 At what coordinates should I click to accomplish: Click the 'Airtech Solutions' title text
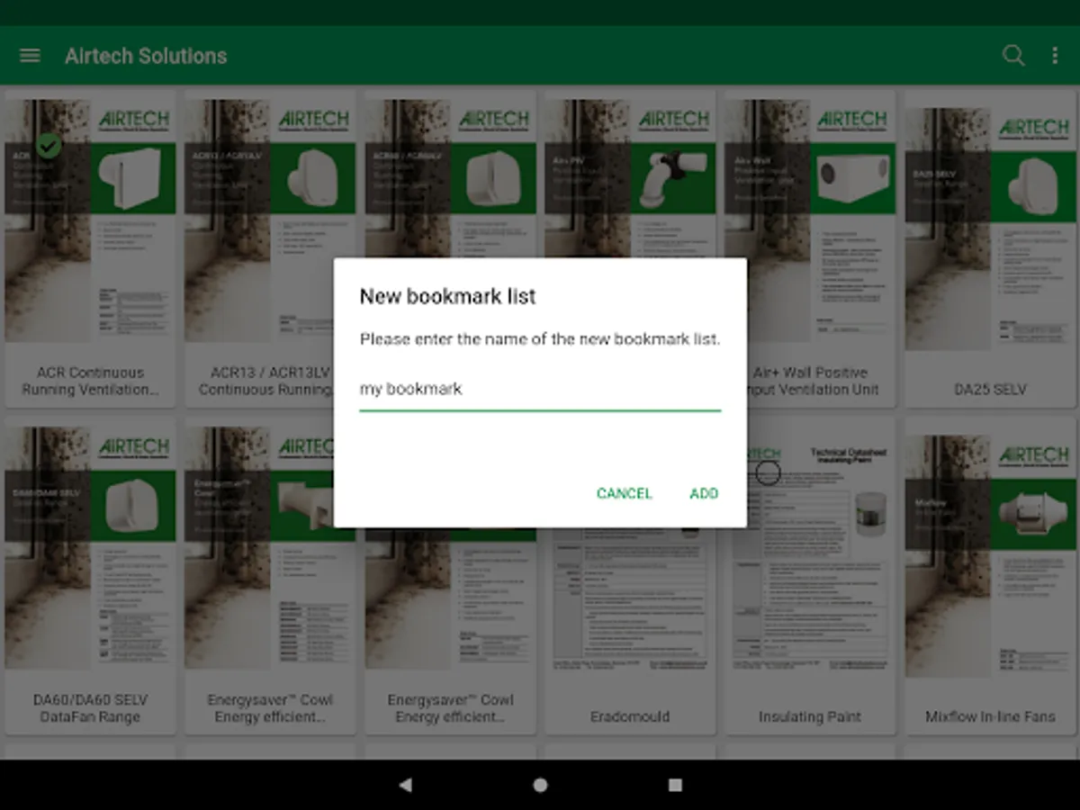point(146,56)
